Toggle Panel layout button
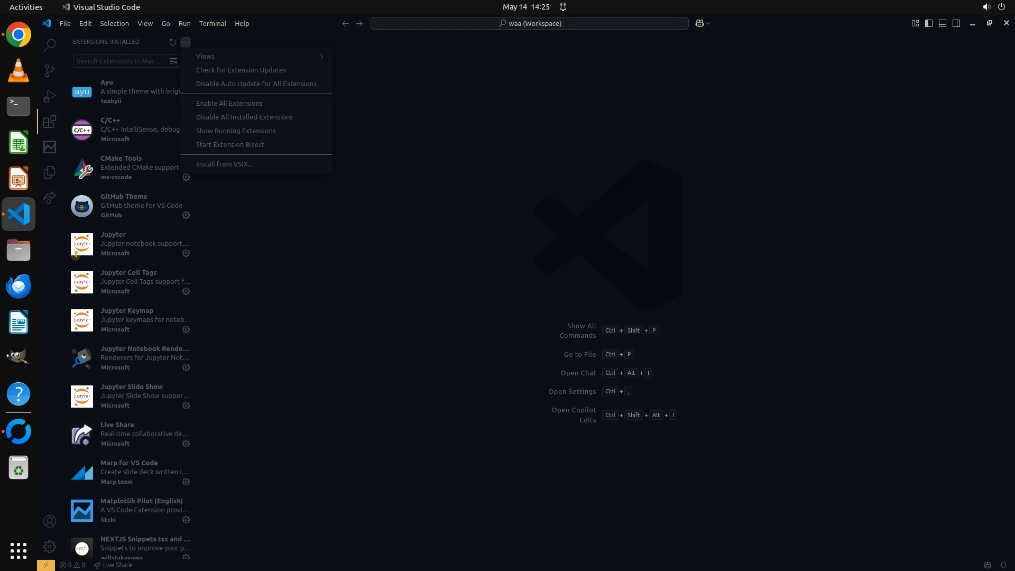This screenshot has width=1015, height=571. click(x=943, y=23)
